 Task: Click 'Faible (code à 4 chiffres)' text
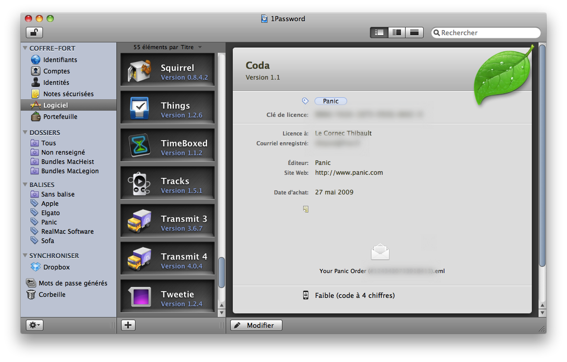[x=355, y=295]
